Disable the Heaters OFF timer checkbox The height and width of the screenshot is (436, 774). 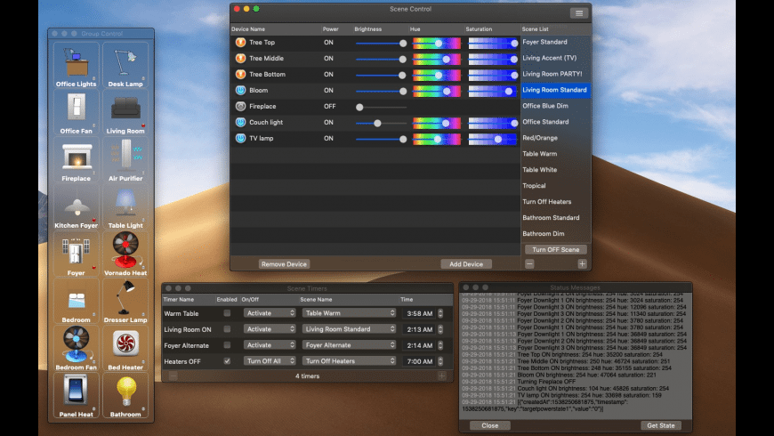click(227, 361)
